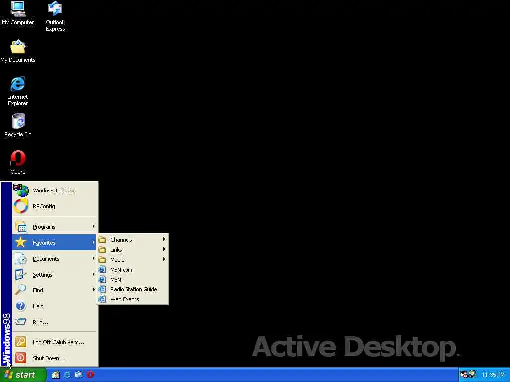Click the Documents submenu arrow
This screenshot has width=510, height=382.
point(93,258)
